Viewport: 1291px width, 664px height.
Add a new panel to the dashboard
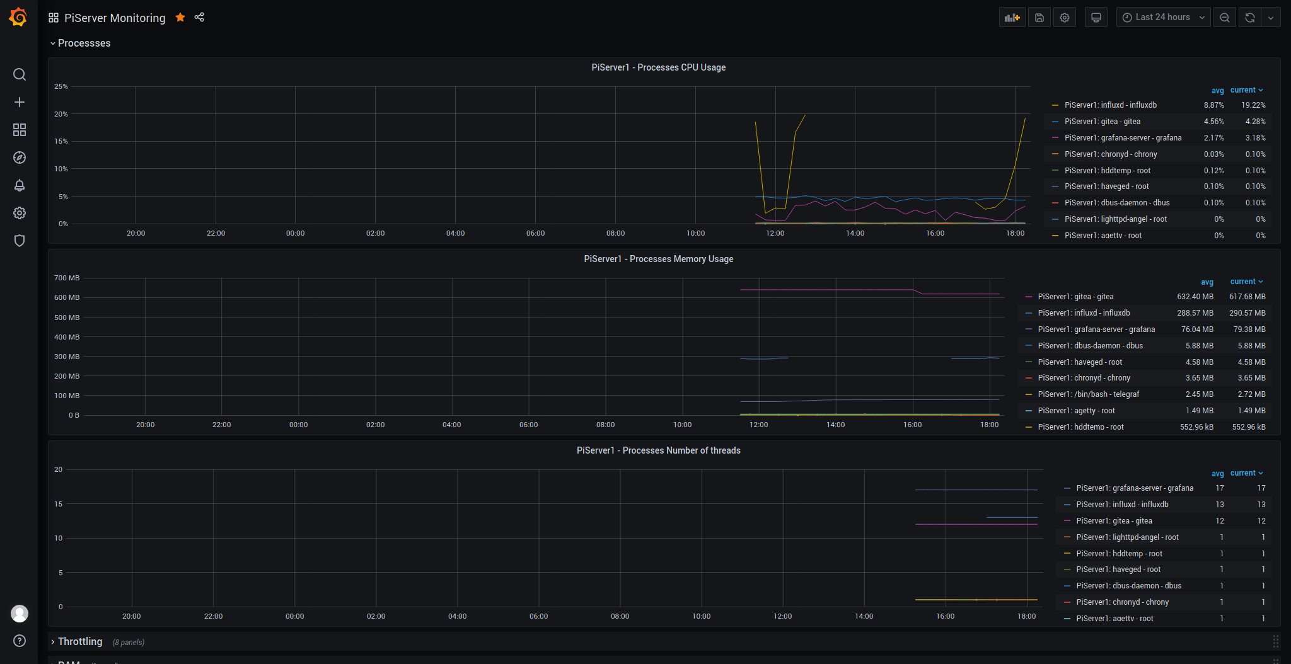click(x=1012, y=18)
